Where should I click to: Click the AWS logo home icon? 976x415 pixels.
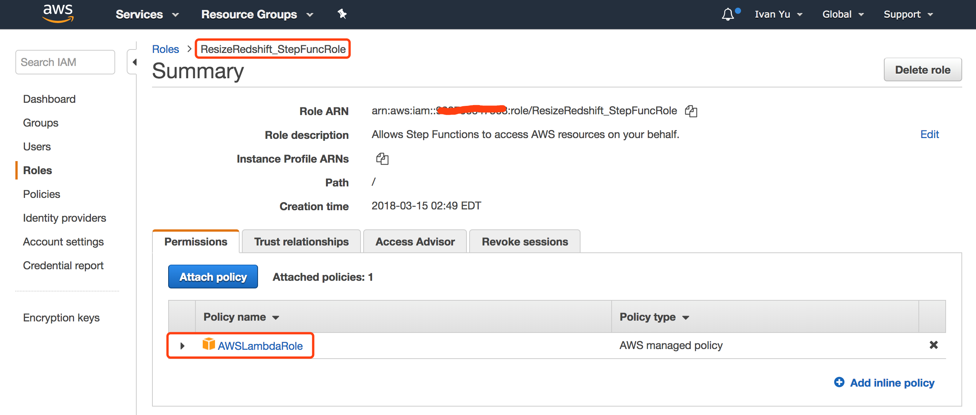click(x=58, y=14)
